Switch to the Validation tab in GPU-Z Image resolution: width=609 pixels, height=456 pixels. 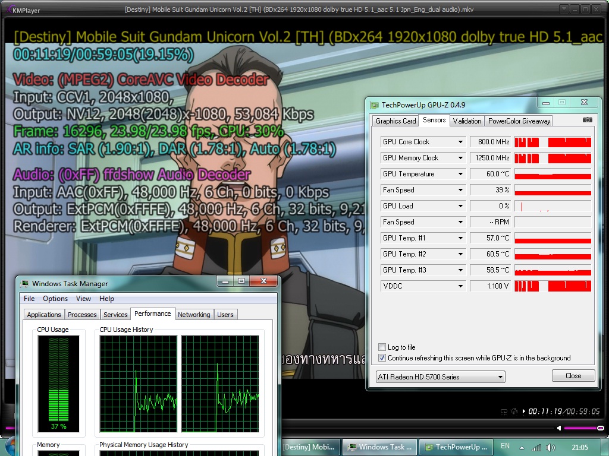coord(467,121)
